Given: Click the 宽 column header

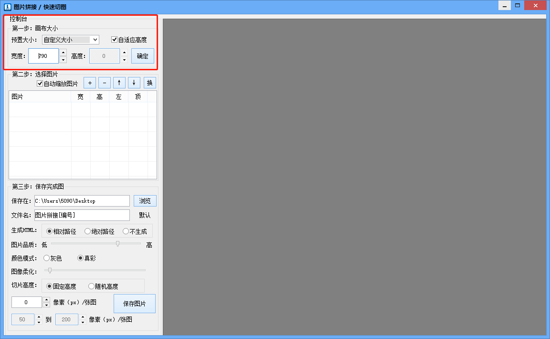Looking at the screenshot, I should tap(81, 97).
